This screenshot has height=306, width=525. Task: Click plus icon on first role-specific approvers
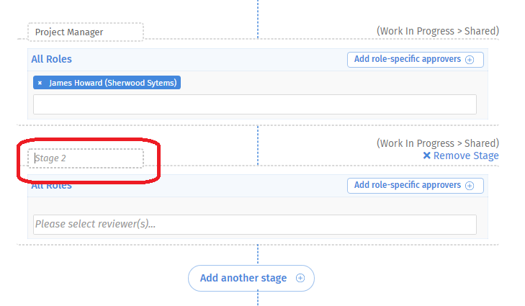tap(470, 60)
